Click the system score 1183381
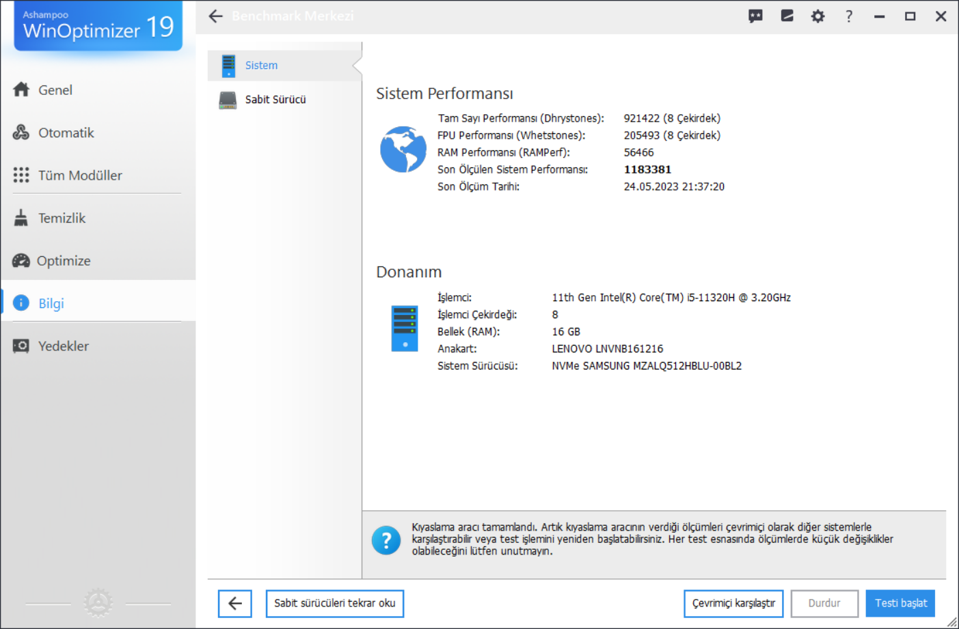 647,170
